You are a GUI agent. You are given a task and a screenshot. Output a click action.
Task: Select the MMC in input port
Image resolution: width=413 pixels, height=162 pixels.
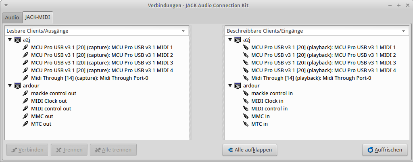pyautogui.click(x=260, y=116)
